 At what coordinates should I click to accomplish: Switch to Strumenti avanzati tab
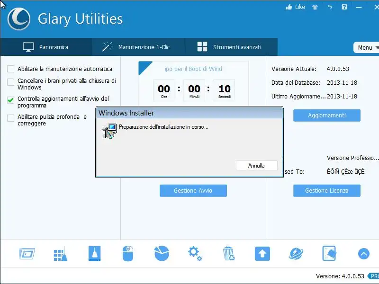pos(231,47)
